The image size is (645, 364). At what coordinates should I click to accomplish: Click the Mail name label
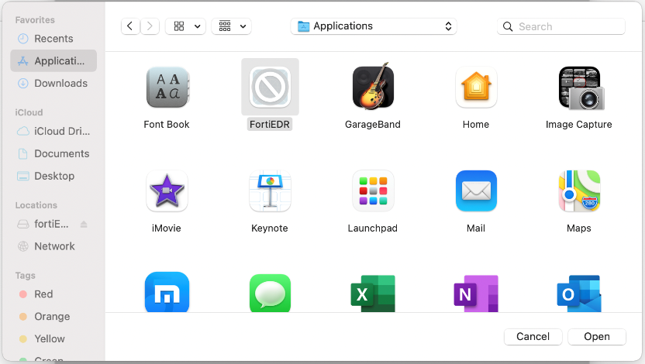476,228
